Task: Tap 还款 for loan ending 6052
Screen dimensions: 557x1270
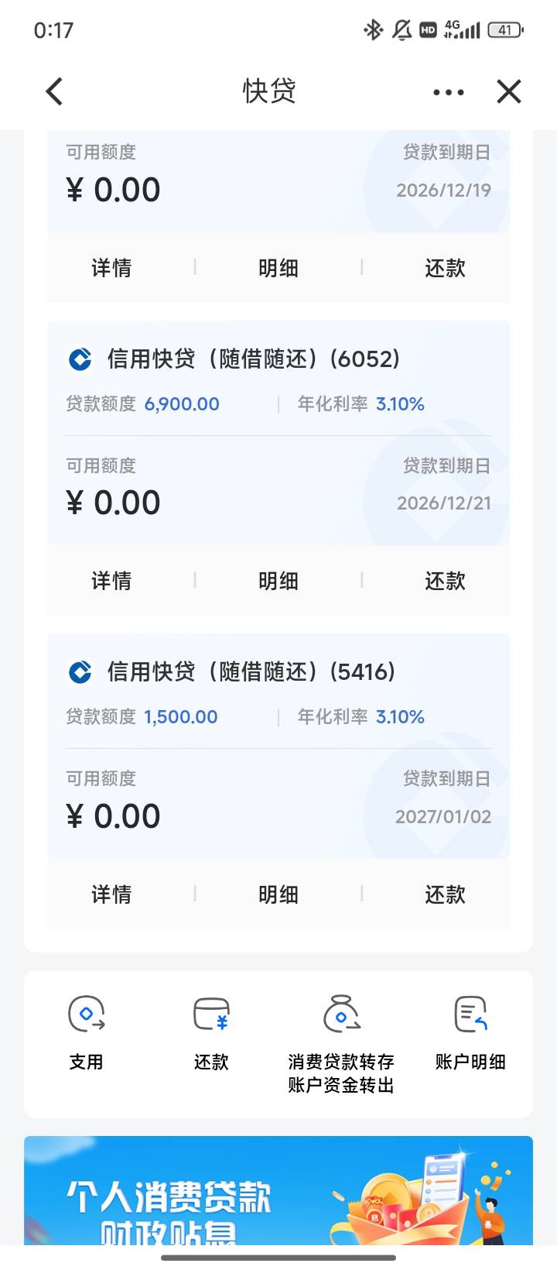Action: (x=445, y=581)
